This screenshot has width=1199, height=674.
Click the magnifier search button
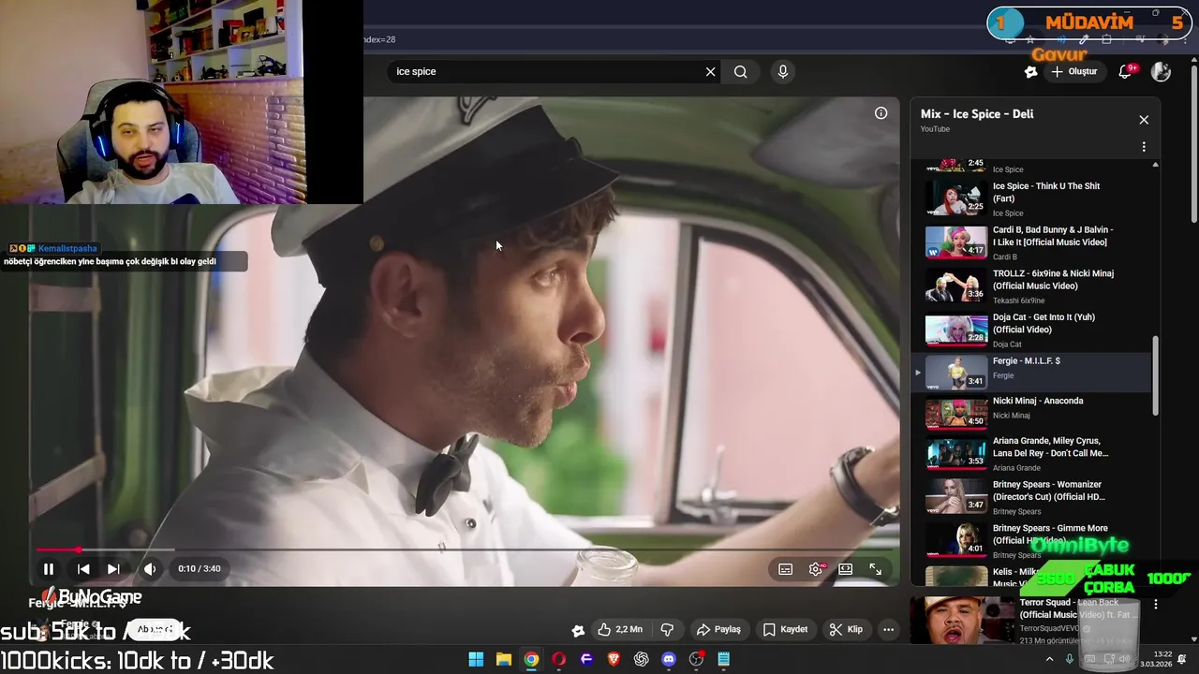point(741,71)
